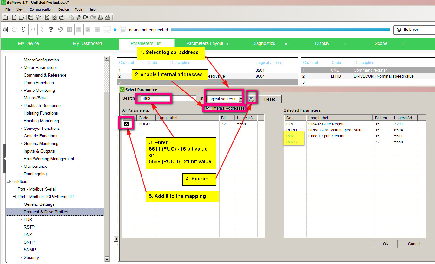Switch to Display tab
This screenshot has width=435, height=264.
322,44
